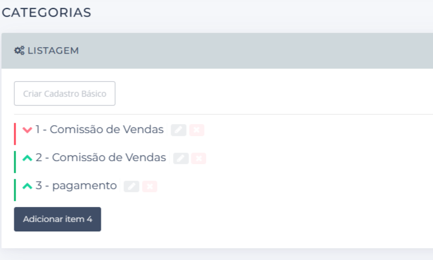Delete item 1 Comissão de Vendas

coord(197,130)
